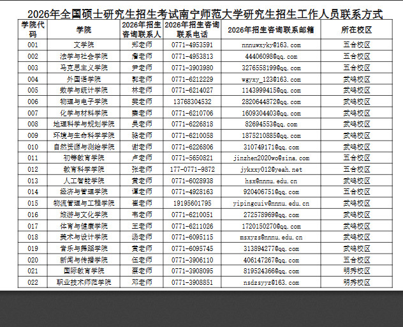Screen dimensions: 403x327
Task: Select the '2026年招生咨询联系邮箱' column header
Action: click(x=270, y=30)
